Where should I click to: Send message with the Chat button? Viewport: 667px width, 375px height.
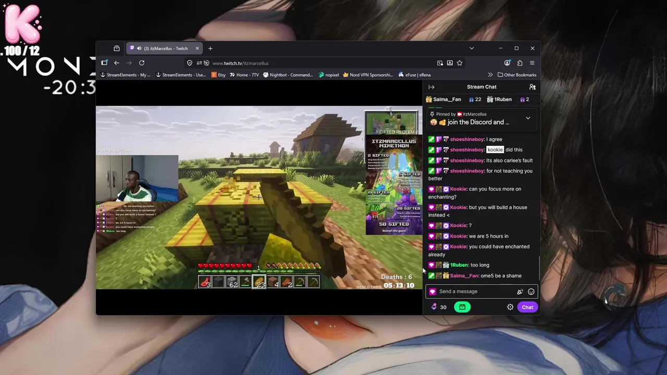[x=527, y=307]
